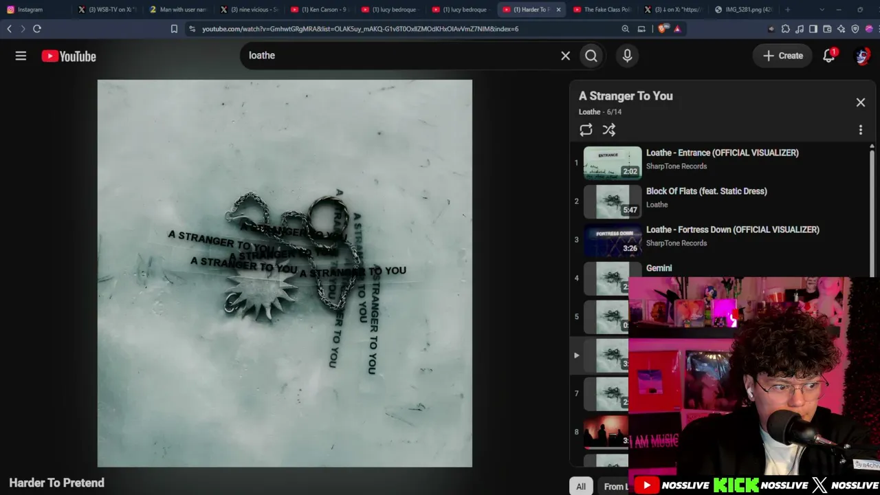Focus the YouTube search field
This screenshot has height=495, width=880.
(x=402, y=56)
